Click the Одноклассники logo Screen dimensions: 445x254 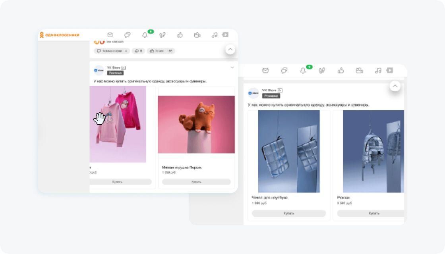(x=60, y=35)
